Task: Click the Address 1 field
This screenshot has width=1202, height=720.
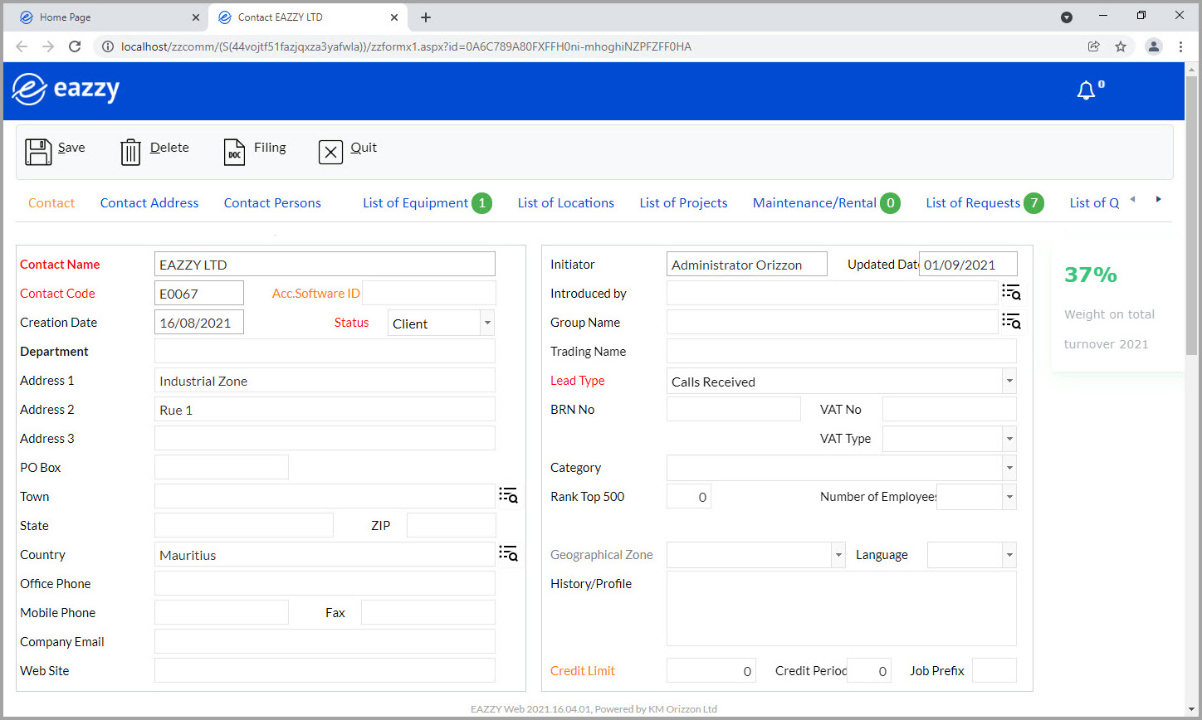Action: pyautogui.click(x=325, y=381)
